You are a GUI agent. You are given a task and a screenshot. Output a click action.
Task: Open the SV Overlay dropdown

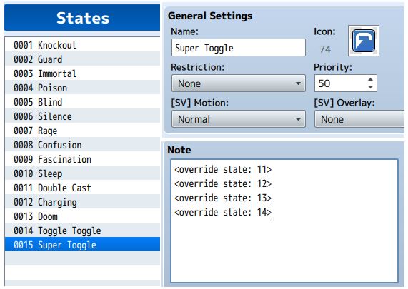point(359,119)
